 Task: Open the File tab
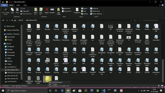pyautogui.click(x=4, y=5)
